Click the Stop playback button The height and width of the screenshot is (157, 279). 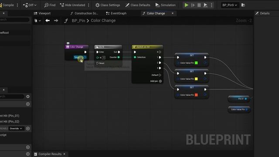click(199, 5)
